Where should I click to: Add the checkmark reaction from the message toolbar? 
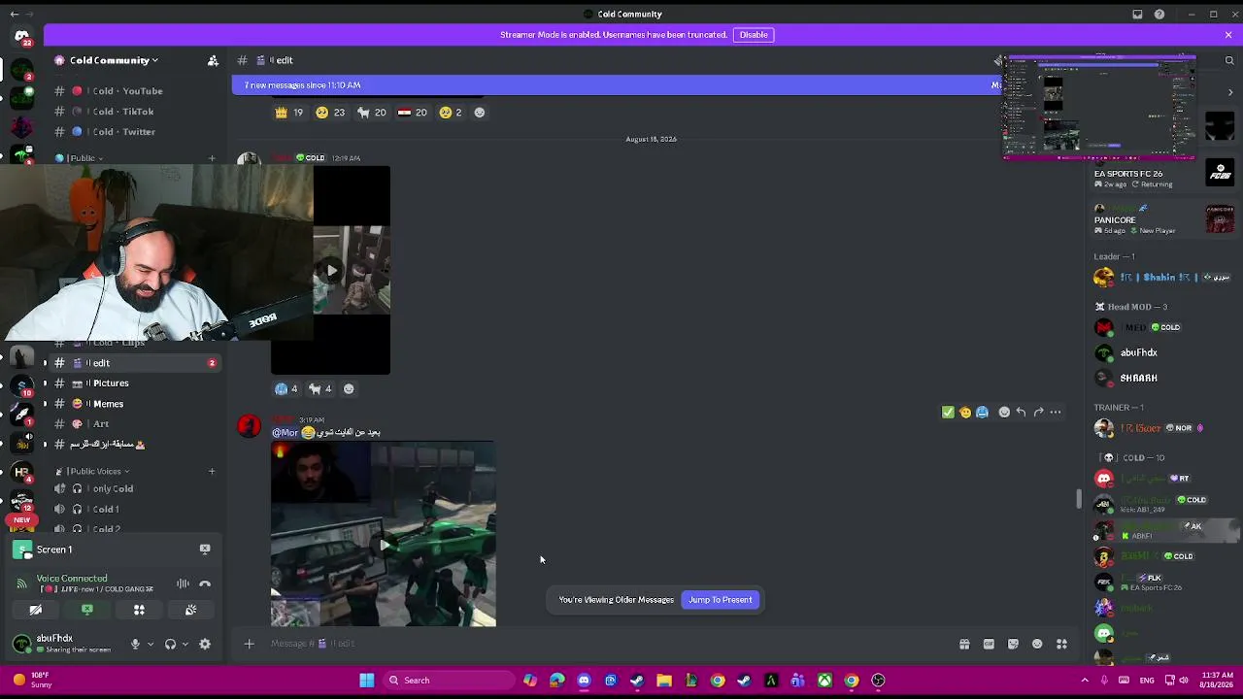tap(948, 413)
